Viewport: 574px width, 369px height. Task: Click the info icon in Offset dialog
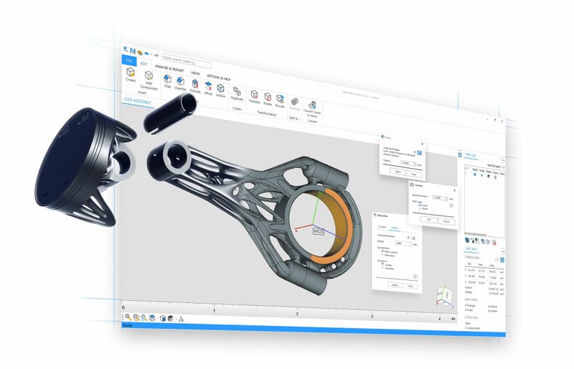(415, 276)
